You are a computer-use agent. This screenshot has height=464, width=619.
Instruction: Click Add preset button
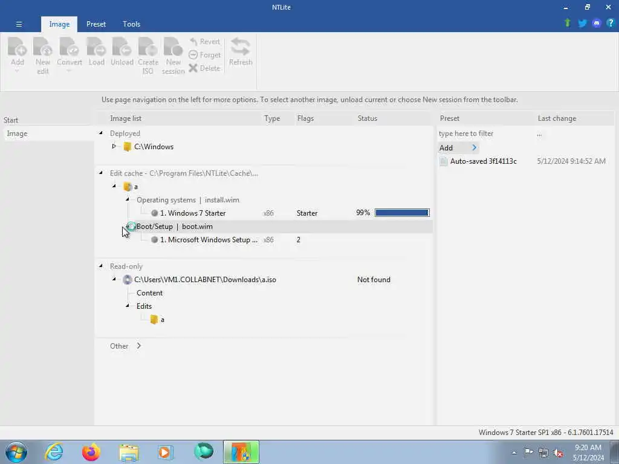pyautogui.click(x=458, y=147)
